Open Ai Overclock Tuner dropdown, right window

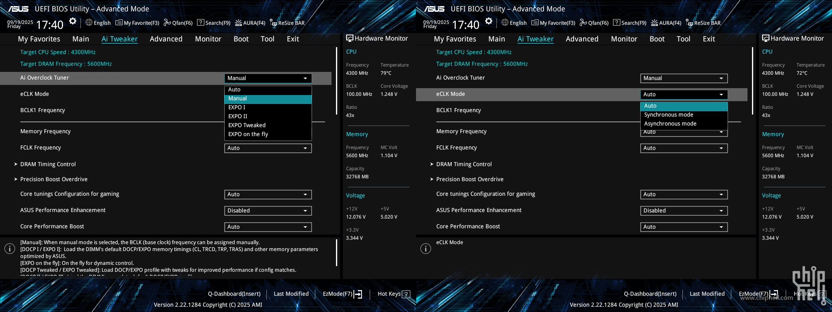click(684, 78)
